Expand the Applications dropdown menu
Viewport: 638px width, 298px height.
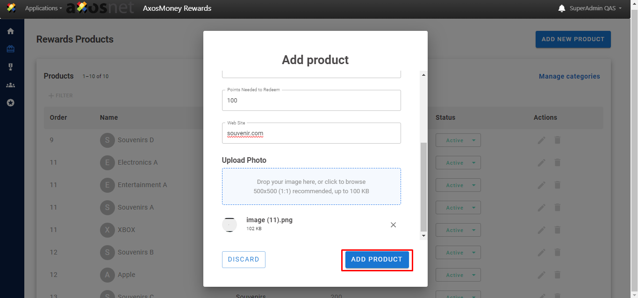pos(43,8)
